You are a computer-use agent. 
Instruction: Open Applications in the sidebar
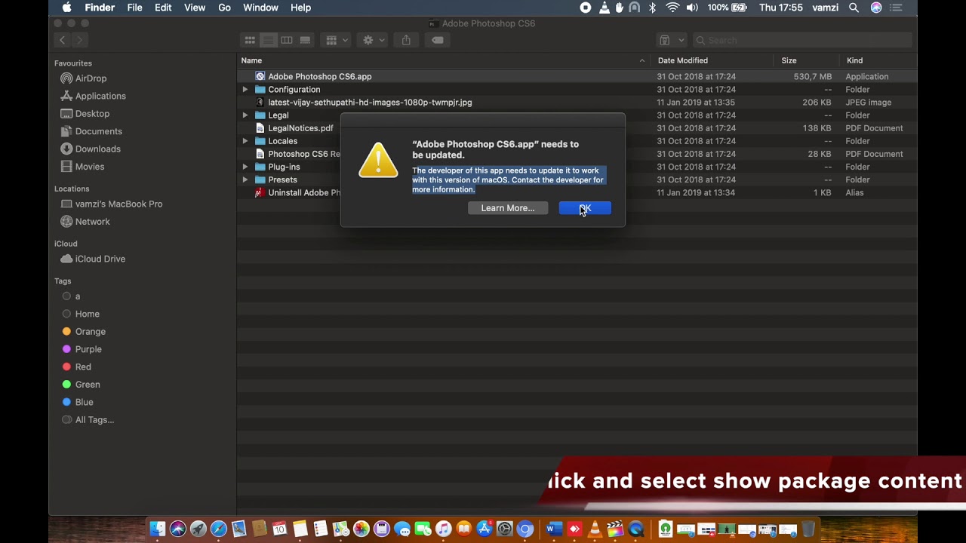click(100, 96)
